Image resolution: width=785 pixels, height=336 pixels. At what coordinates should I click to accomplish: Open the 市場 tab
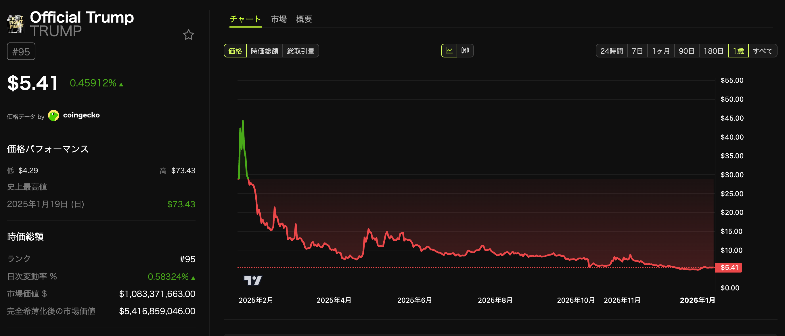tap(279, 19)
